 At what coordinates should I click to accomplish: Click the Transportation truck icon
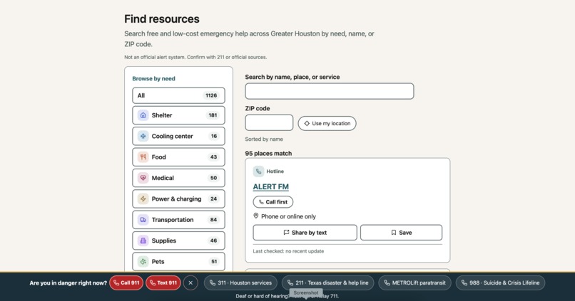tap(143, 219)
